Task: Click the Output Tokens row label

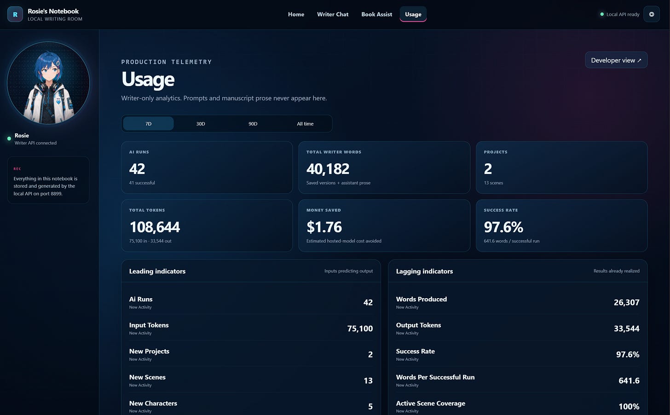Action: [x=419, y=325]
